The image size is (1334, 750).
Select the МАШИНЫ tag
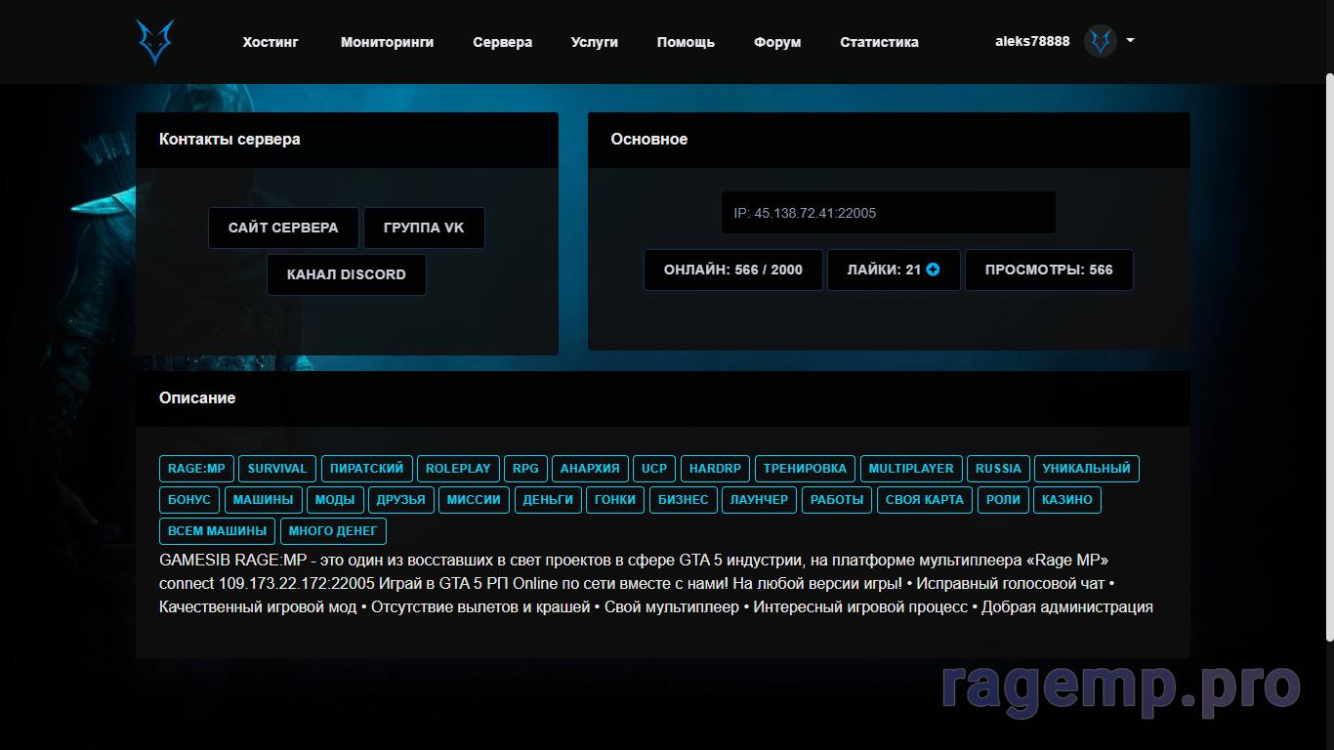[x=263, y=500]
